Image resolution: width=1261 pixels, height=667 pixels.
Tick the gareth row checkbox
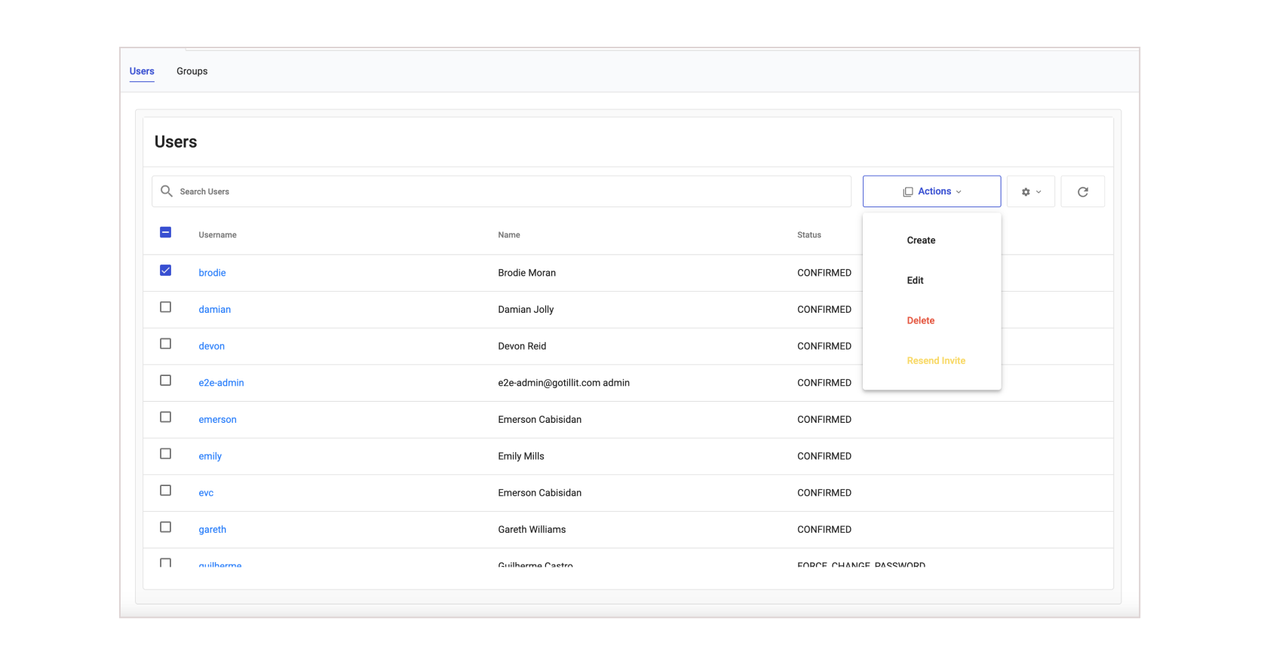pos(166,528)
